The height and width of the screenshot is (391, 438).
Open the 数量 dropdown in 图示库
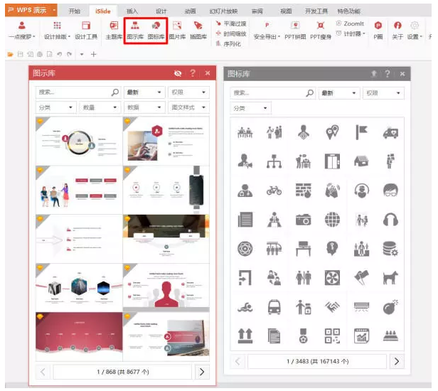tap(100, 107)
